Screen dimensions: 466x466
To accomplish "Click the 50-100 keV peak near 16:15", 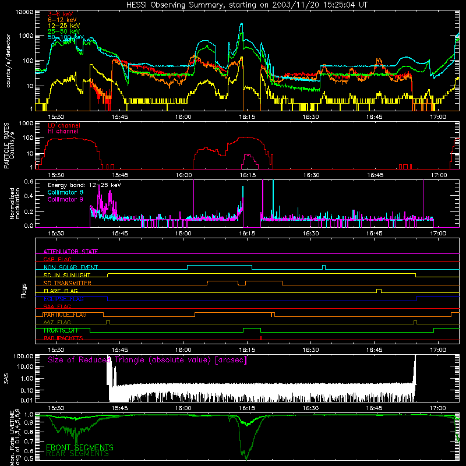I will coord(241,24).
